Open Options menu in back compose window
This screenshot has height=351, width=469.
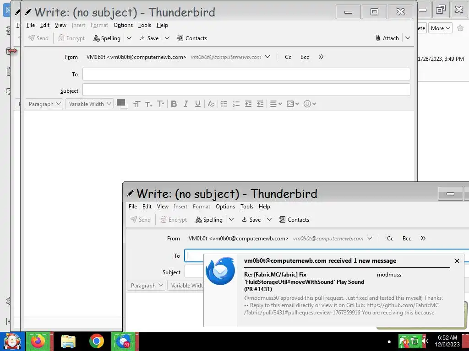click(x=123, y=25)
